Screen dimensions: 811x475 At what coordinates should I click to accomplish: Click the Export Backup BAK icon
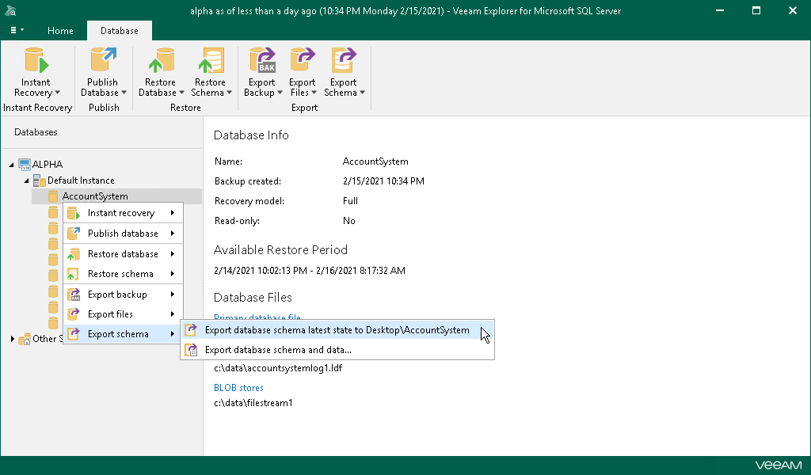tap(263, 60)
